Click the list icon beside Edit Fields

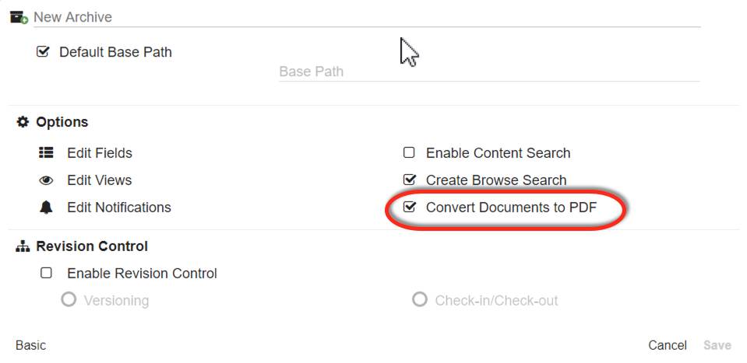click(x=46, y=153)
